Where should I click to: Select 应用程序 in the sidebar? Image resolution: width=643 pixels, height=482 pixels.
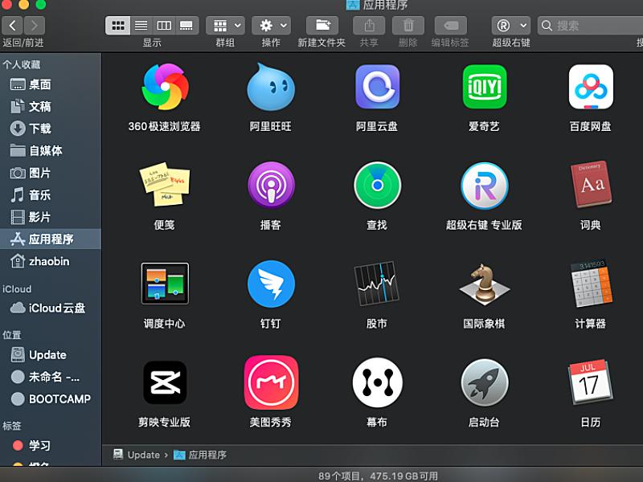51,239
